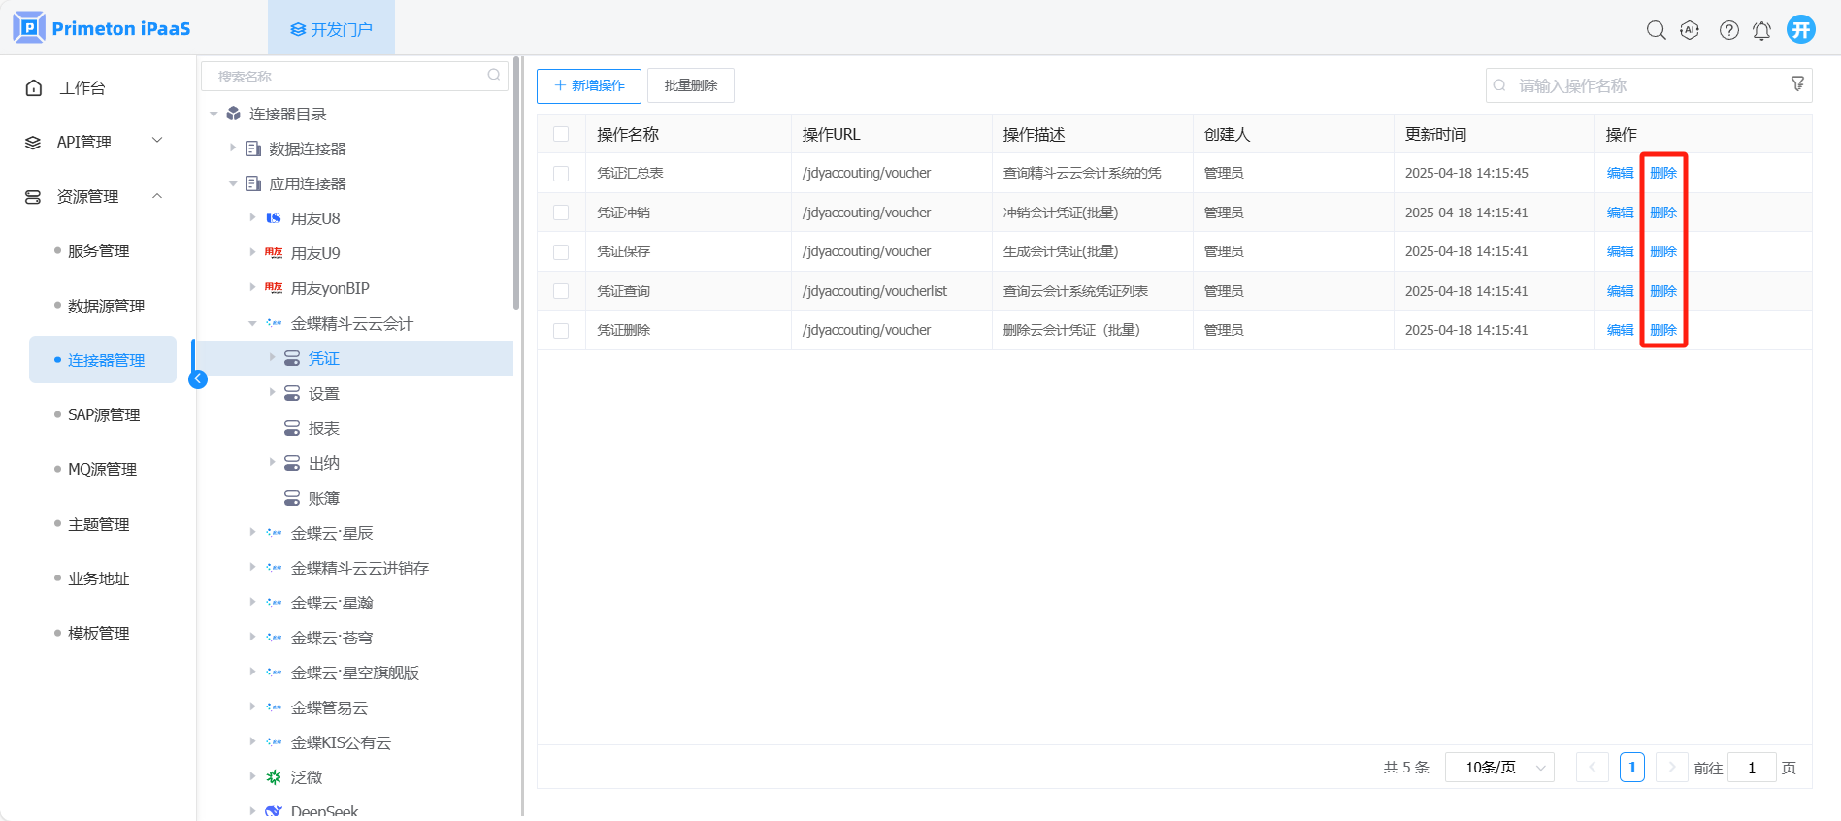Click the 新增操作 button
The height and width of the screenshot is (821, 1841).
click(x=589, y=85)
